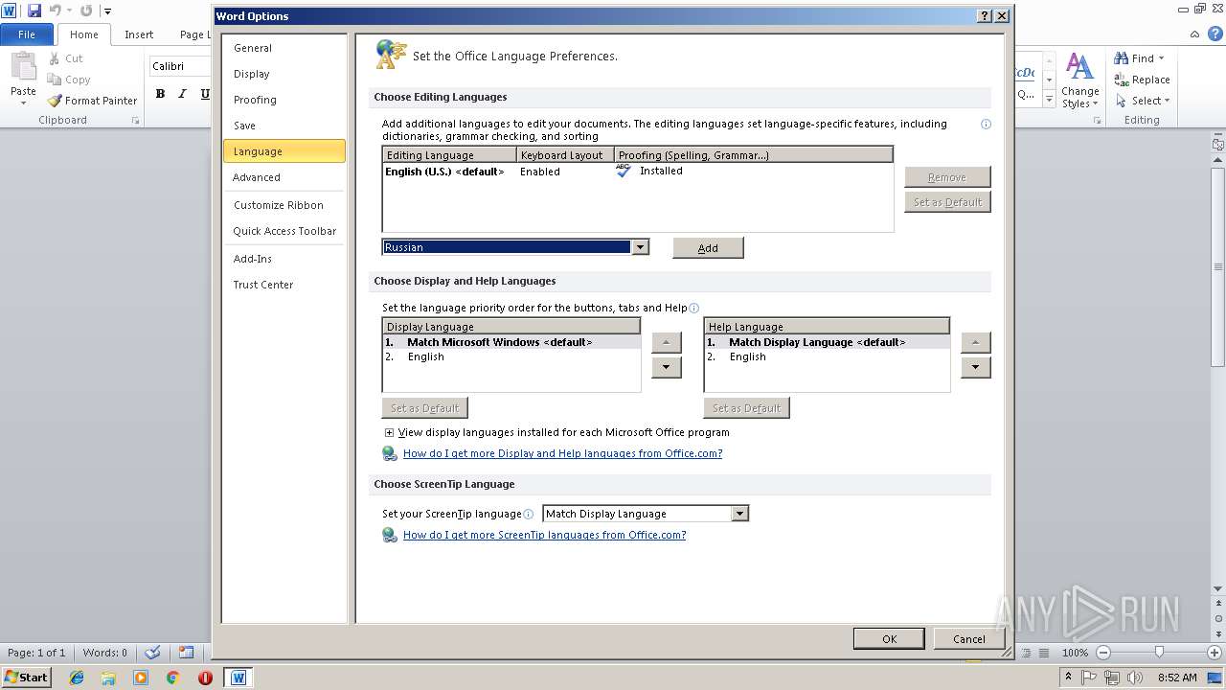Open the Find dropdown arrow
1226x690 pixels.
click(1162, 58)
